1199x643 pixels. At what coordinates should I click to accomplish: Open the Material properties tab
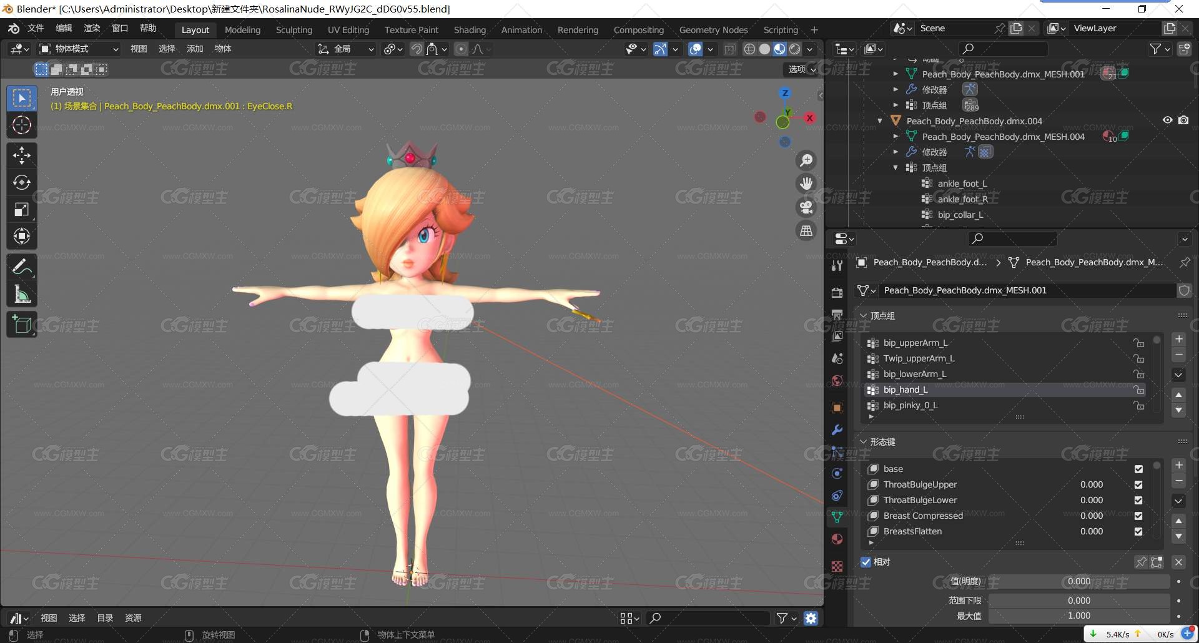[837, 539]
